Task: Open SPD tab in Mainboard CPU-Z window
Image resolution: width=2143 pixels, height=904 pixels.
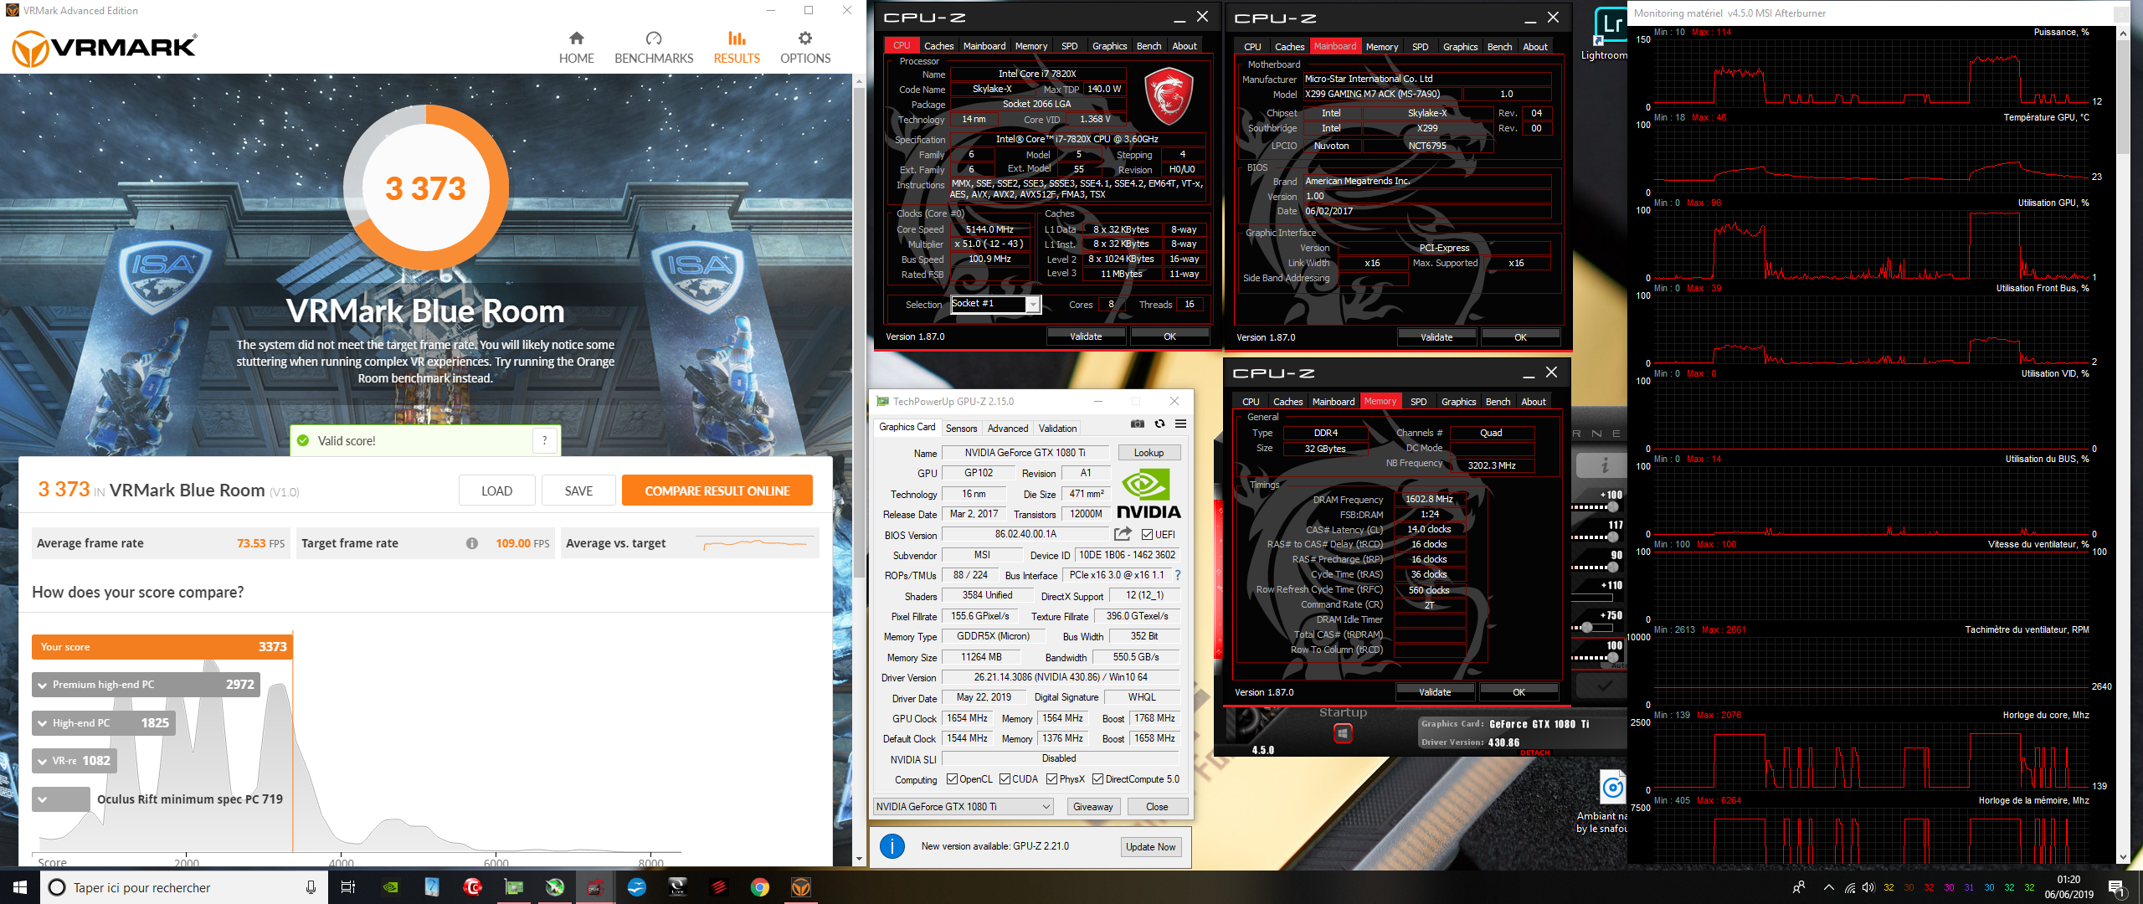Action: click(x=1420, y=47)
